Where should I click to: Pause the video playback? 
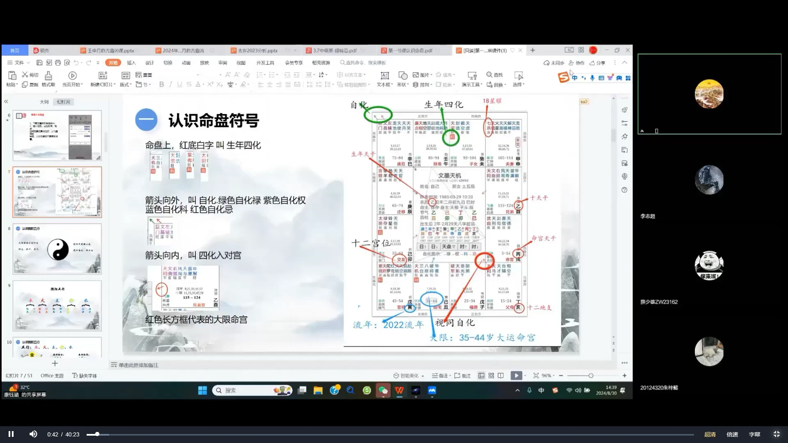tap(11, 434)
